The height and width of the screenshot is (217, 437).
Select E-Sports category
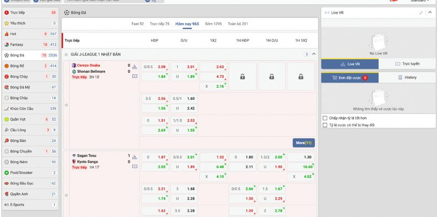[30, 205]
